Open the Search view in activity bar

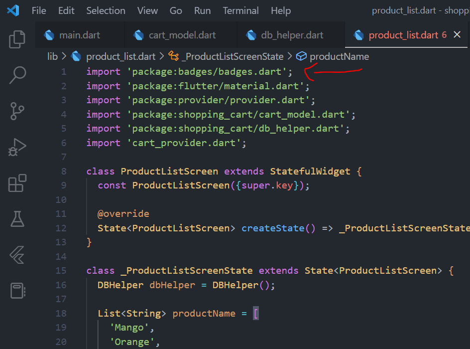pos(17,75)
